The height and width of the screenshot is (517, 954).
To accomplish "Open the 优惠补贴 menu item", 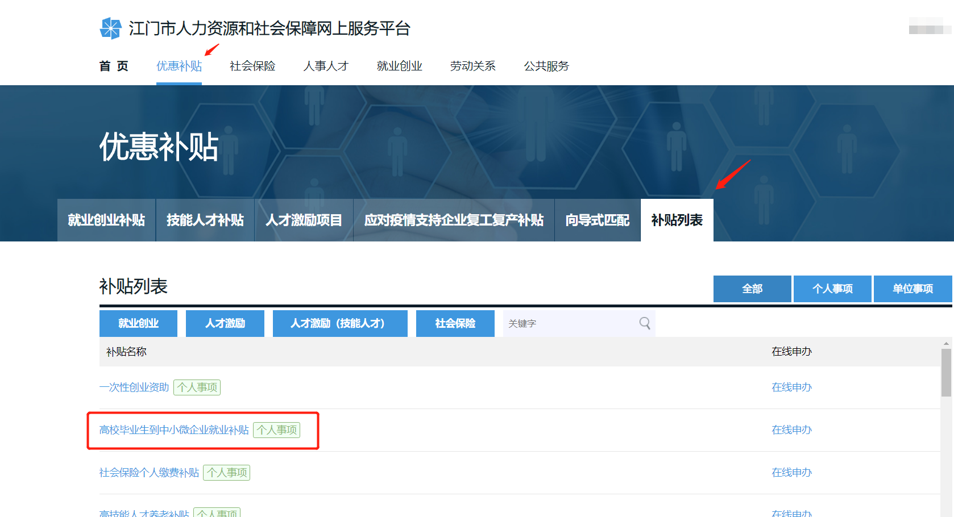I will pyautogui.click(x=179, y=66).
